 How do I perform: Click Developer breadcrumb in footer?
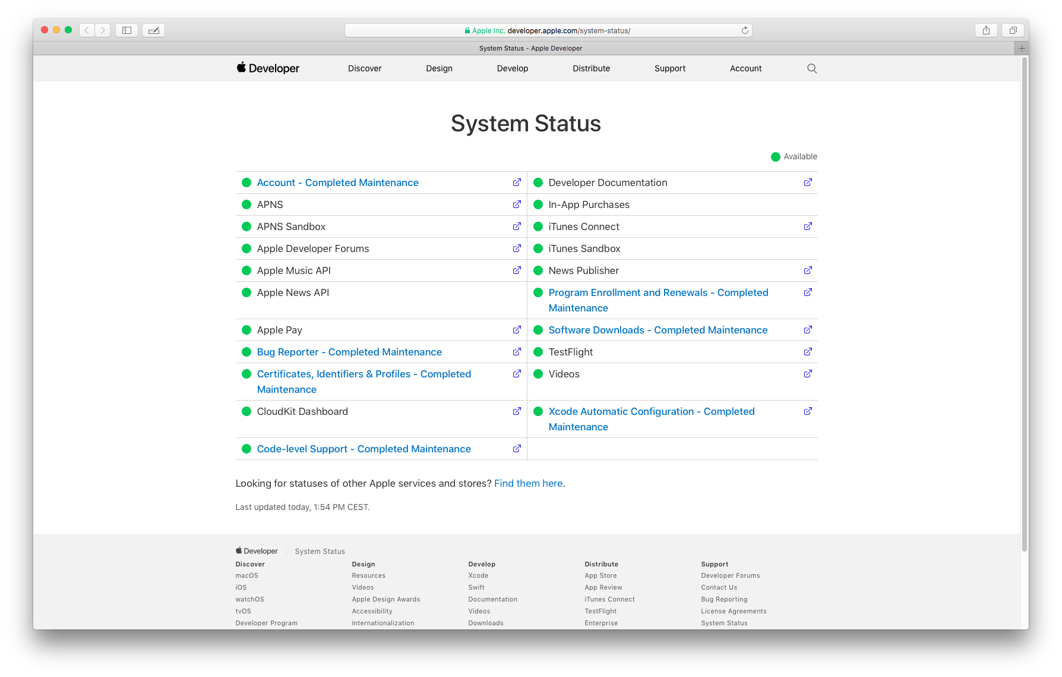[x=257, y=551]
